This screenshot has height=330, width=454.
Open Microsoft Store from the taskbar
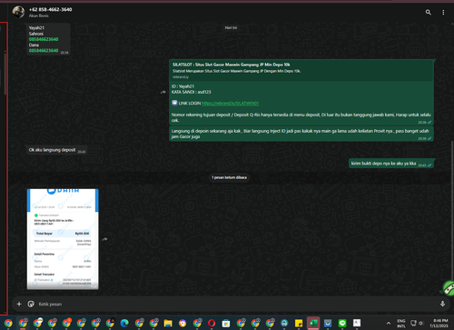[226, 323]
